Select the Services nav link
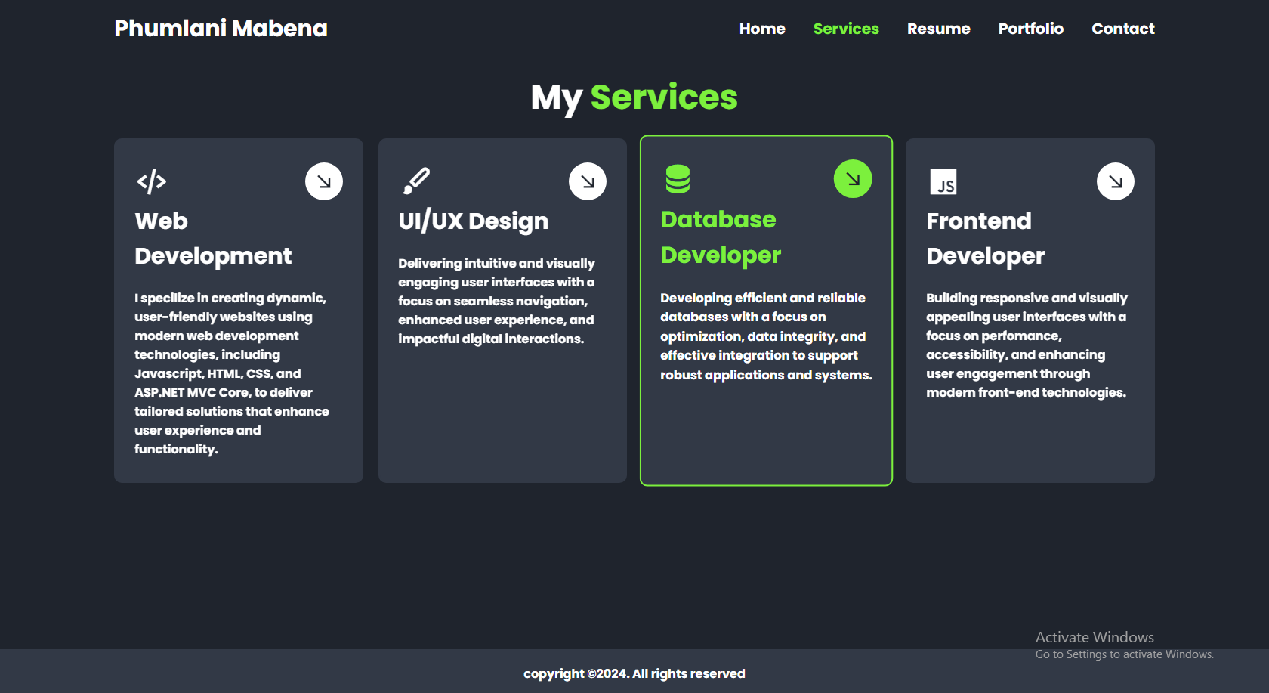Viewport: 1269px width, 693px height. point(846,29)
